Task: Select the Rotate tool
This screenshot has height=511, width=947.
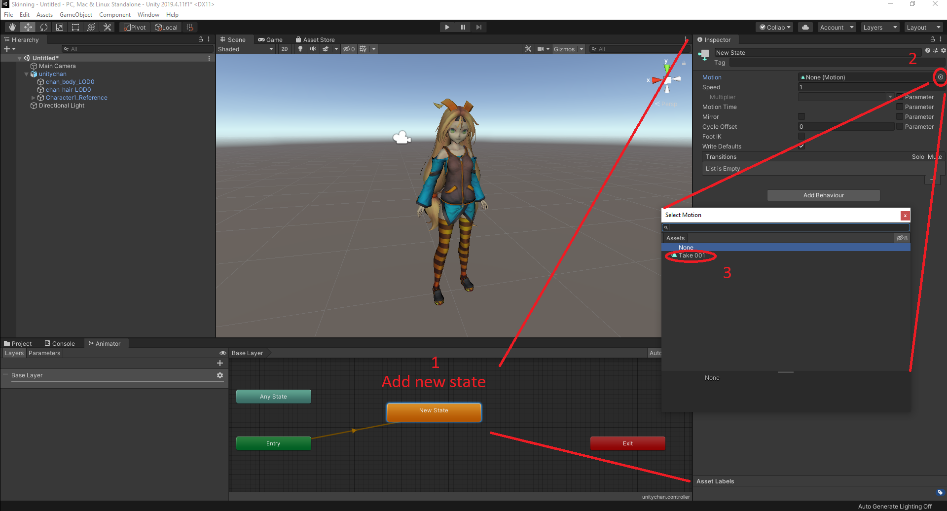Action: 44,27
